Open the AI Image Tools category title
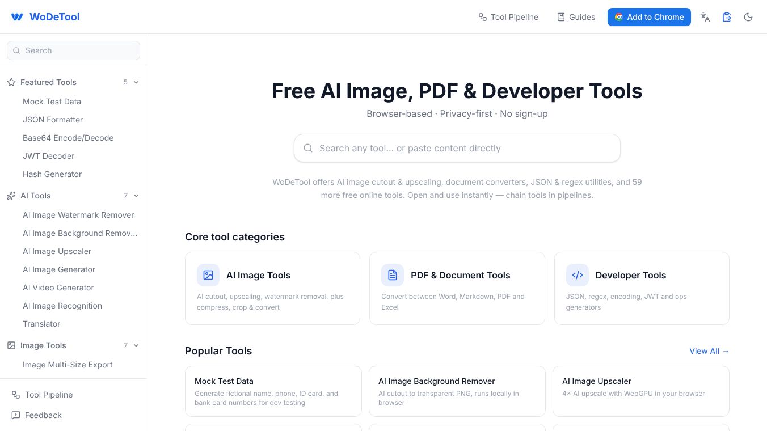This screenshot has height=431, width=767. click(258, 275)
